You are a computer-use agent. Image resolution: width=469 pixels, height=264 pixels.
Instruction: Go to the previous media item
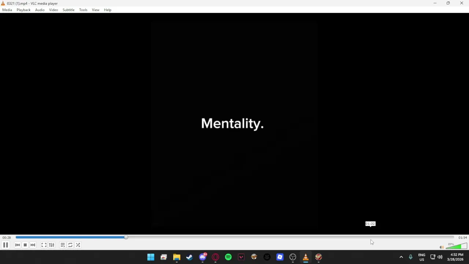pos(17,245)
